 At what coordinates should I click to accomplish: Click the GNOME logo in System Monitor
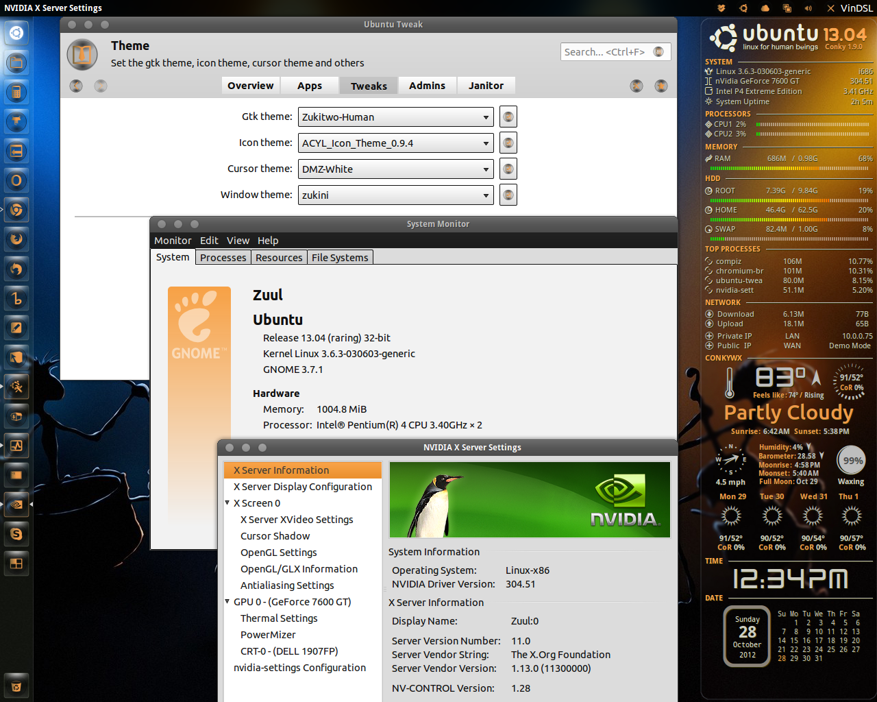pyautogui.click(x=199, y=326)
